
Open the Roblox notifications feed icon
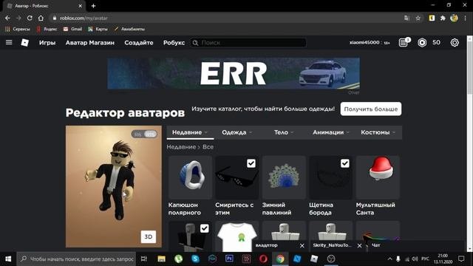[404, 43]
